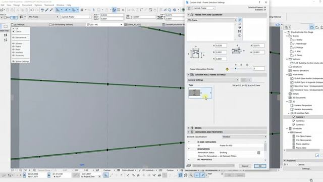The height and width of the screenshot is (182, 323).
Task: Toggle the Panel eye in the edit palette
Action: click(14, 50)
